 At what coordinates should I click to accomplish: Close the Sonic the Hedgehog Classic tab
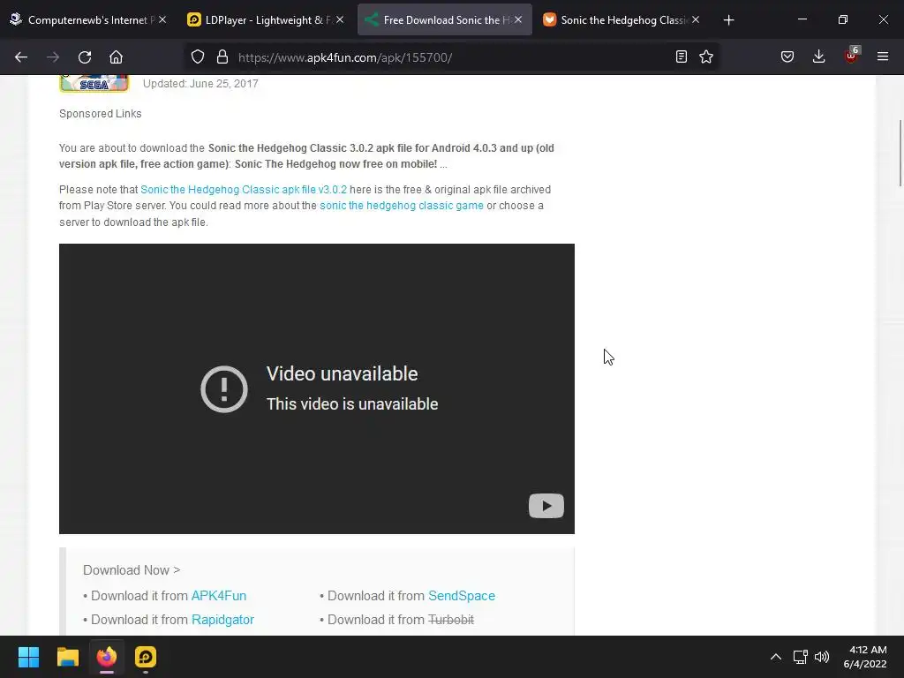(x=696, y=19)
